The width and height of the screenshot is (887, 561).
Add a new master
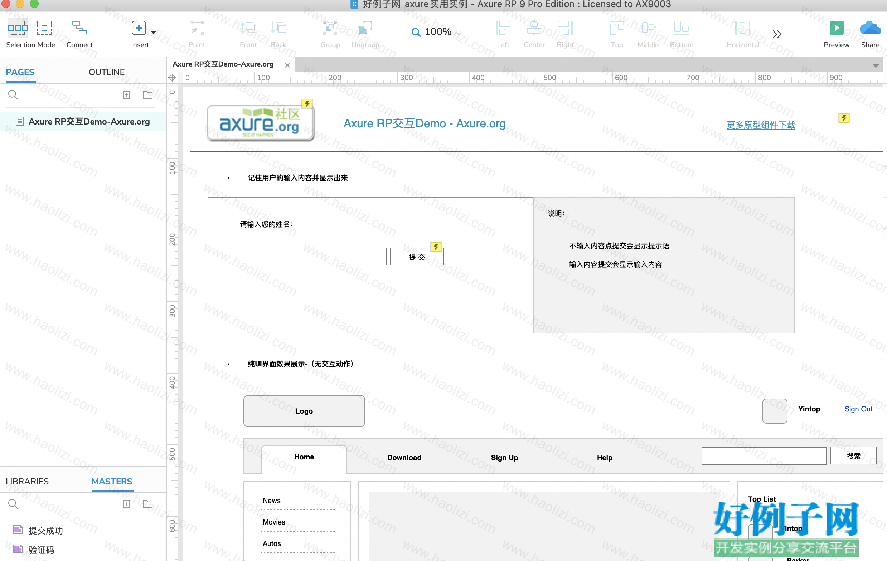126,504
